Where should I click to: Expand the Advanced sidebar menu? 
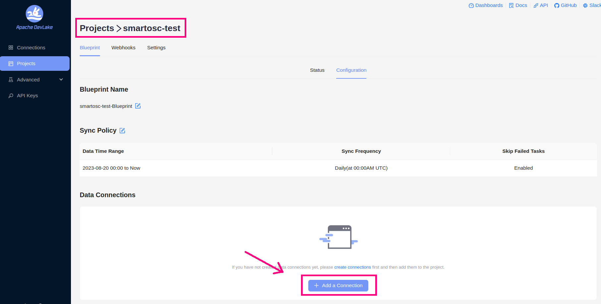click(29, 79)
